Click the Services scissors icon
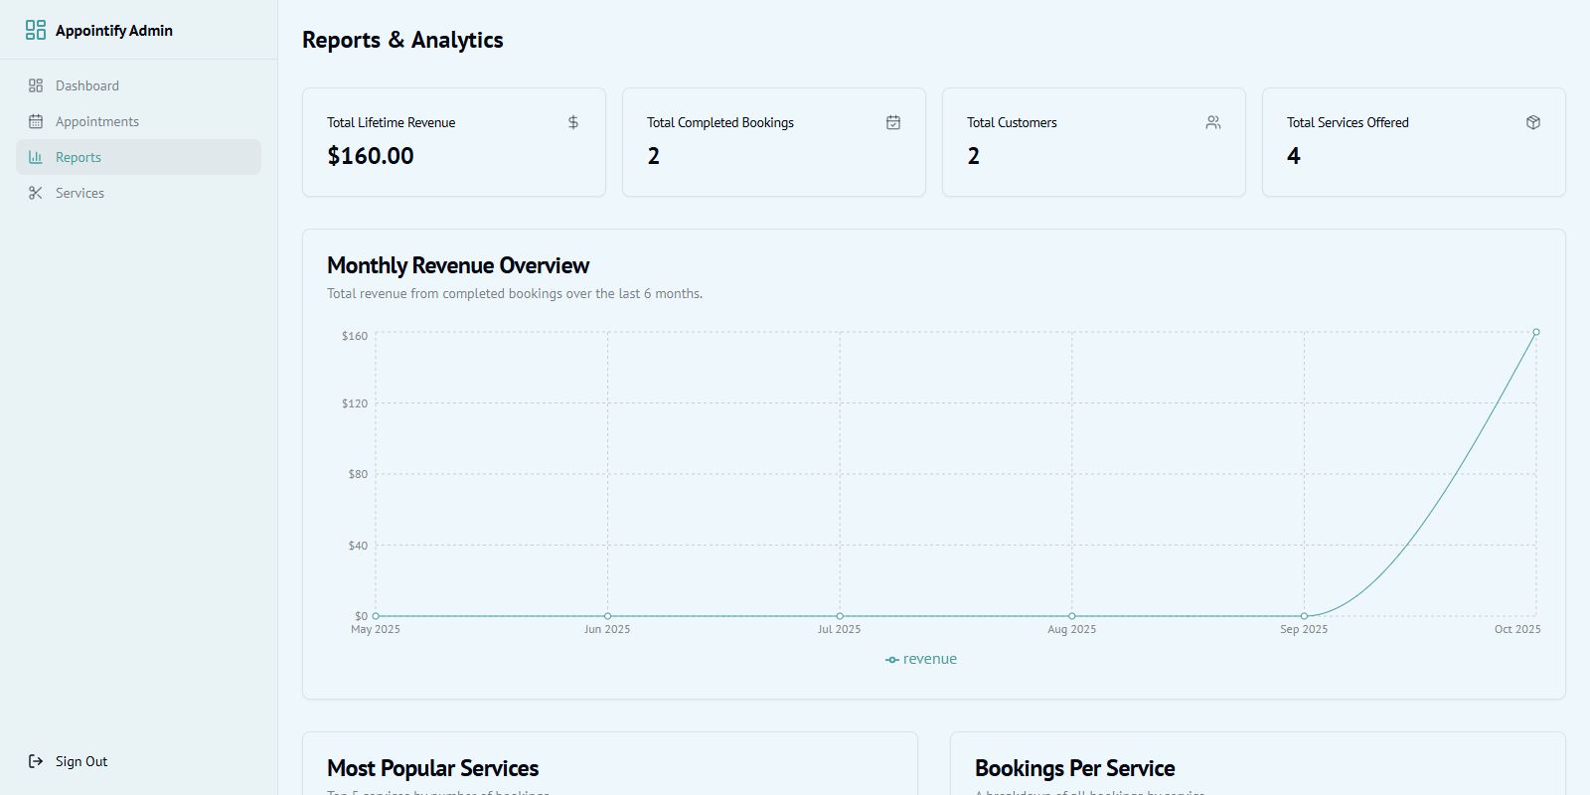The width and height of the screenshot is (1590, 795). click(36, 193)
